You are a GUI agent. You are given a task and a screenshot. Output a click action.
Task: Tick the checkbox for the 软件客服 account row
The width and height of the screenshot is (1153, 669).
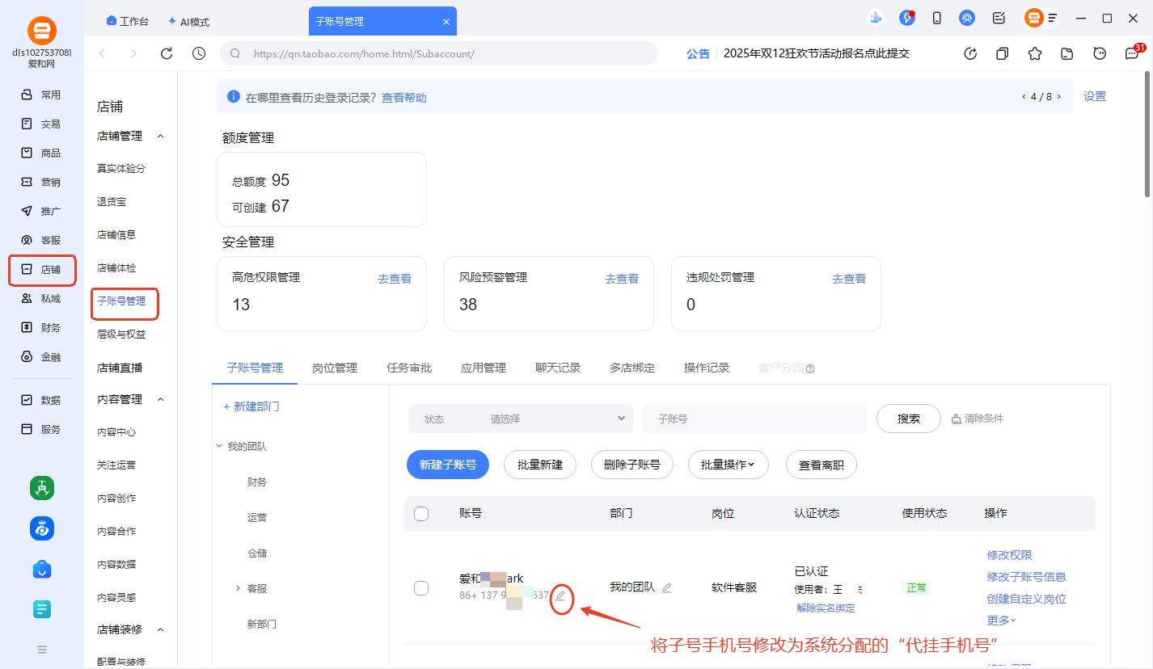[421, 588]
